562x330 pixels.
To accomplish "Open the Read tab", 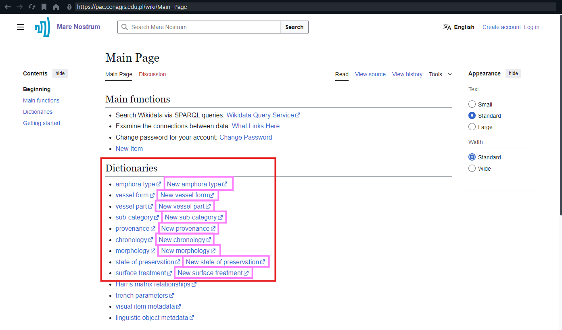I will click(342, 74).
